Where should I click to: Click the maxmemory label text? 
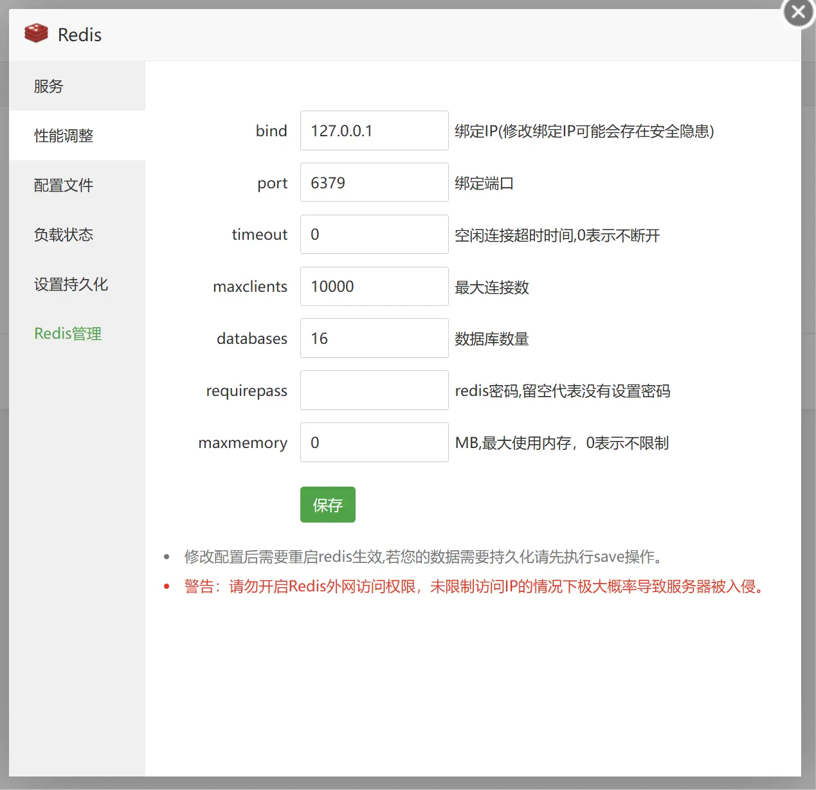coord(243,443)
